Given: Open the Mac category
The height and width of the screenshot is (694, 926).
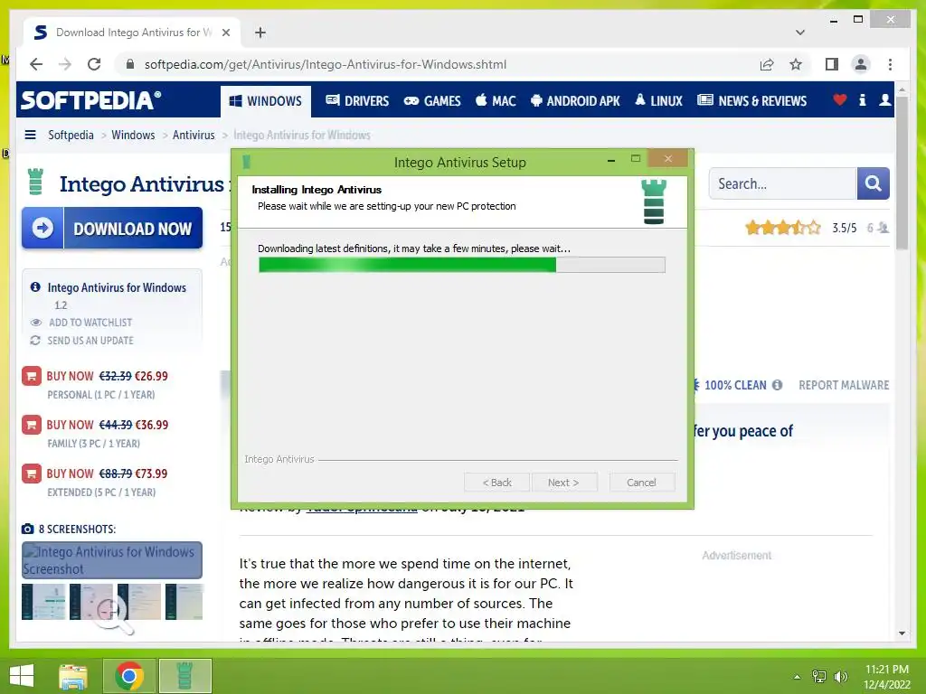Looking at the screenshot, I should [x=496, y=101].
